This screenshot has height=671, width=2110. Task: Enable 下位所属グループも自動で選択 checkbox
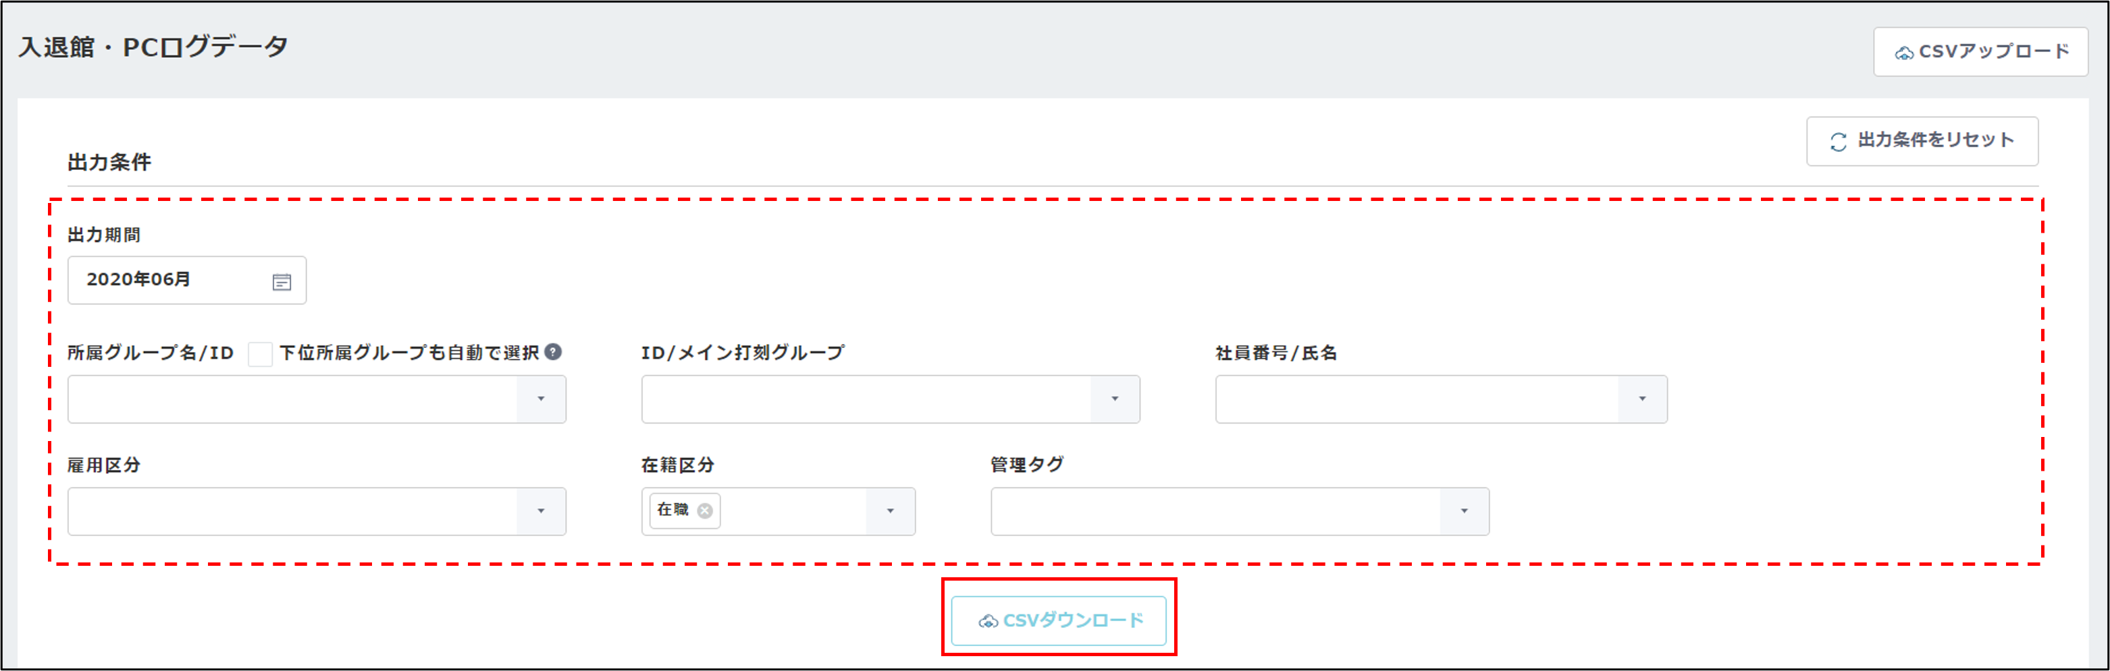pyautogui.click(x=260, y=353)
